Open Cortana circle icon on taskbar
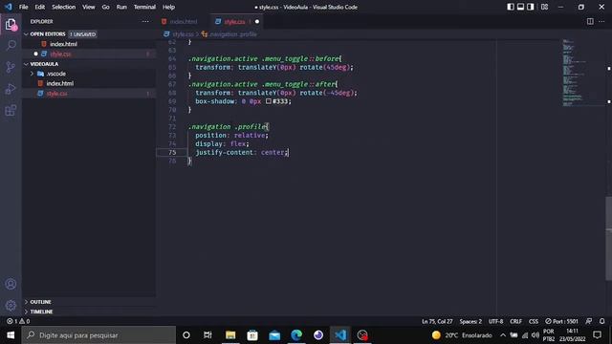The image size is (612, 344). pyautogui.click(x=186, y=335)
